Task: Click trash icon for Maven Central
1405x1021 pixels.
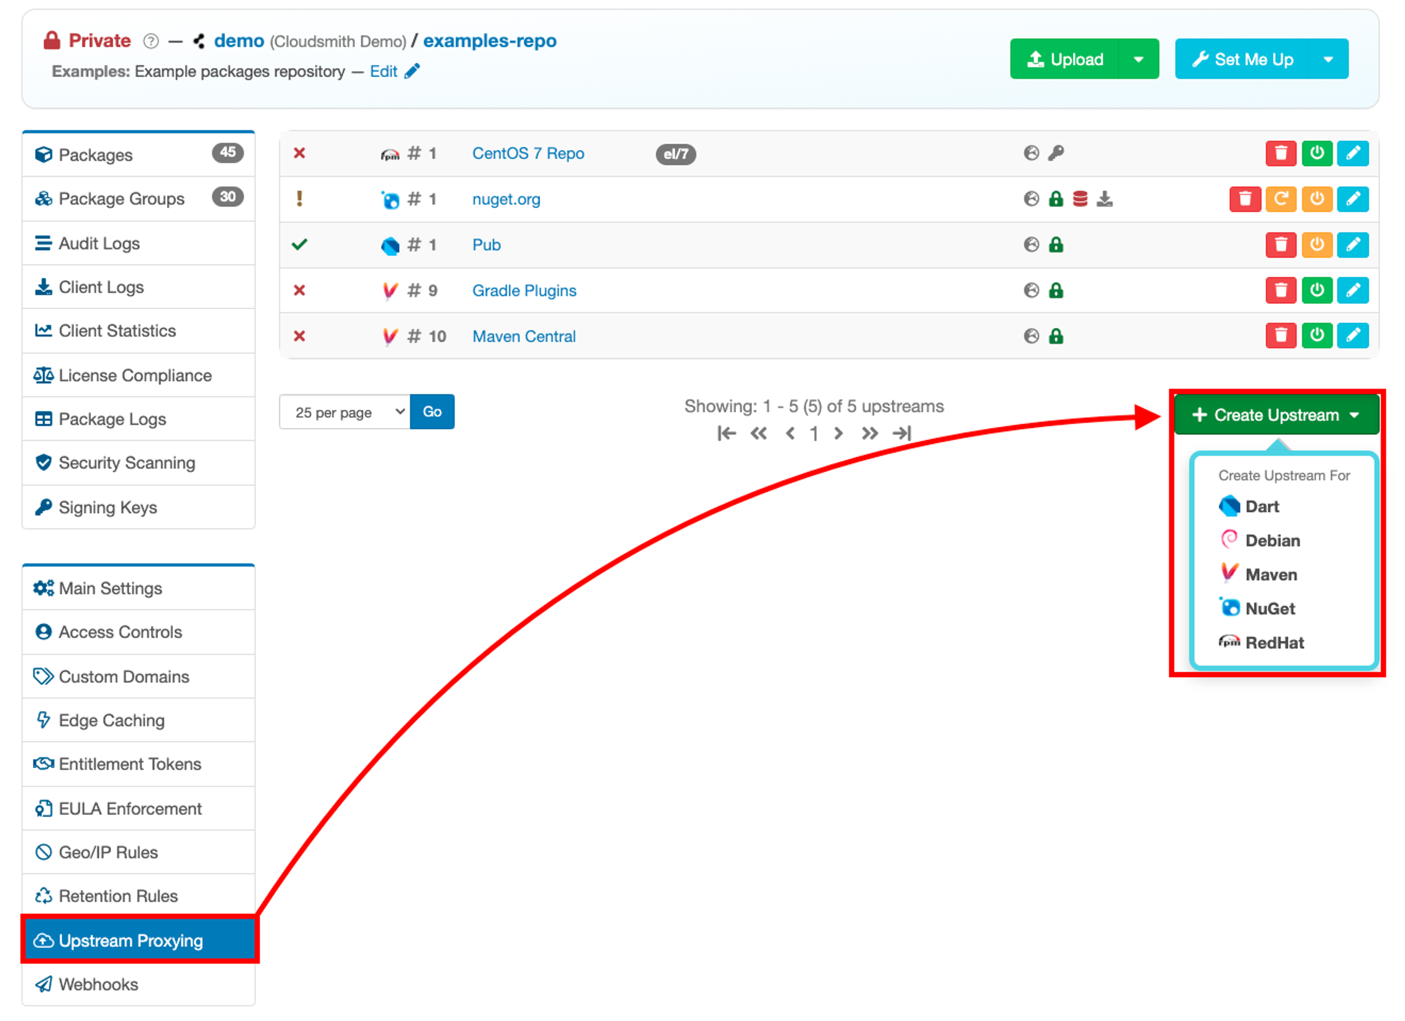Action: (x=1281, y=336)
